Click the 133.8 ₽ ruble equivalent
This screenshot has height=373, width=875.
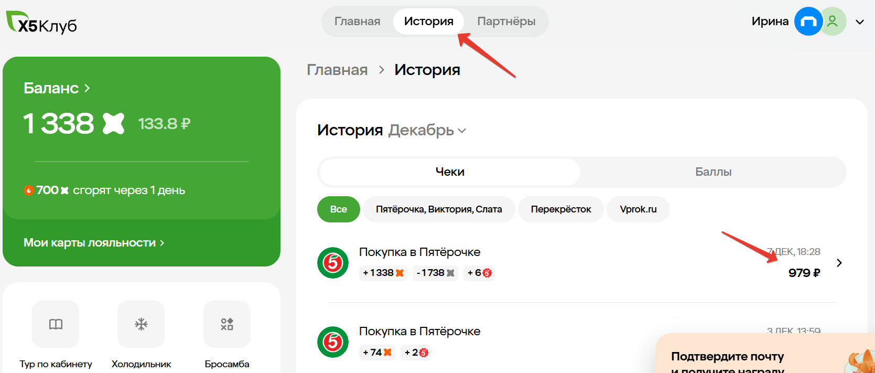click(x=164, y=124)
